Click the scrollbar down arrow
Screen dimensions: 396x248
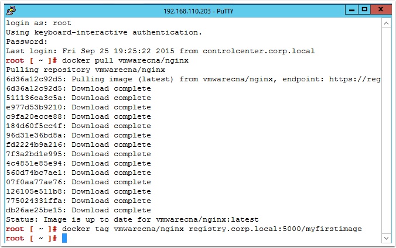coord(386,238)
